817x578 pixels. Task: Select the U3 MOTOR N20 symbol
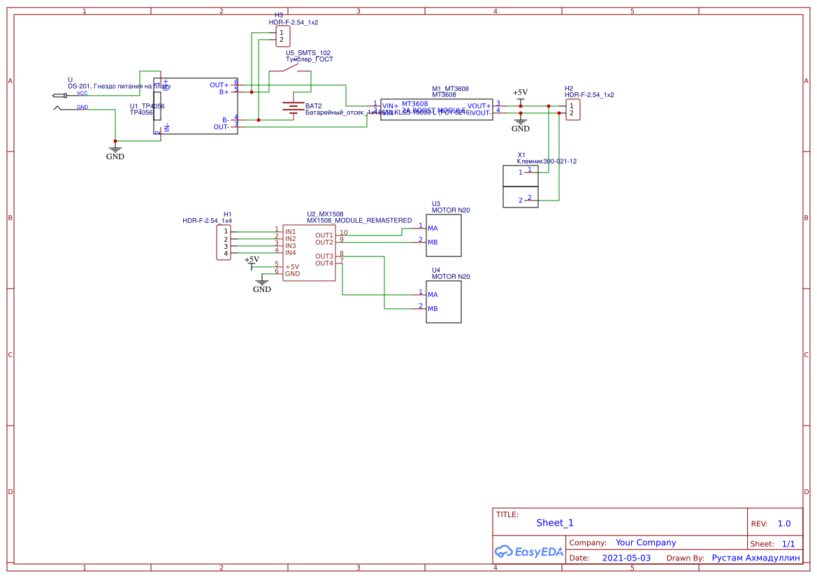[x=444, y=236]
